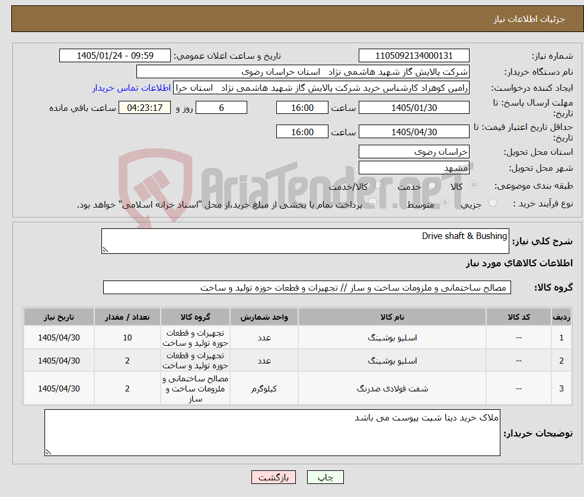Click quantity 2 in row 2

[x=127, y=361]
